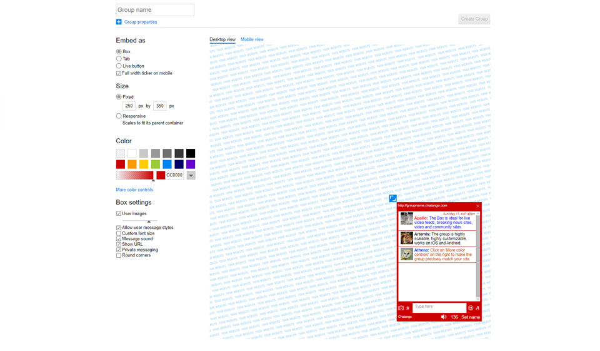
Task: Click the Group name input field
Action: coord(155,10)
